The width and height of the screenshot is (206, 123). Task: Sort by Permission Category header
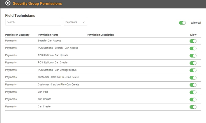point(17,35)
